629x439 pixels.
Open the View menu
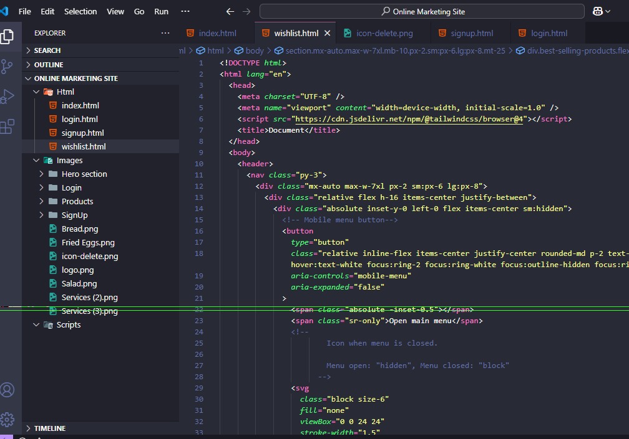(x=115, y=12)
